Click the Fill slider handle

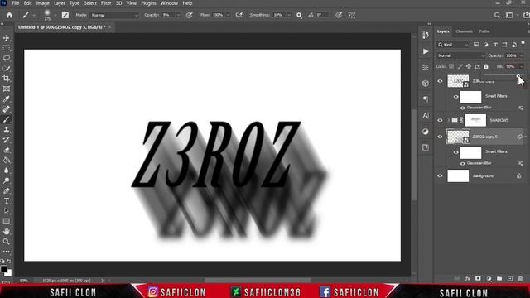[x=518, y=75]
